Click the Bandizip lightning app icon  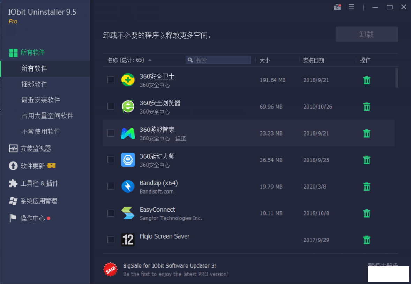pos(128,187)
